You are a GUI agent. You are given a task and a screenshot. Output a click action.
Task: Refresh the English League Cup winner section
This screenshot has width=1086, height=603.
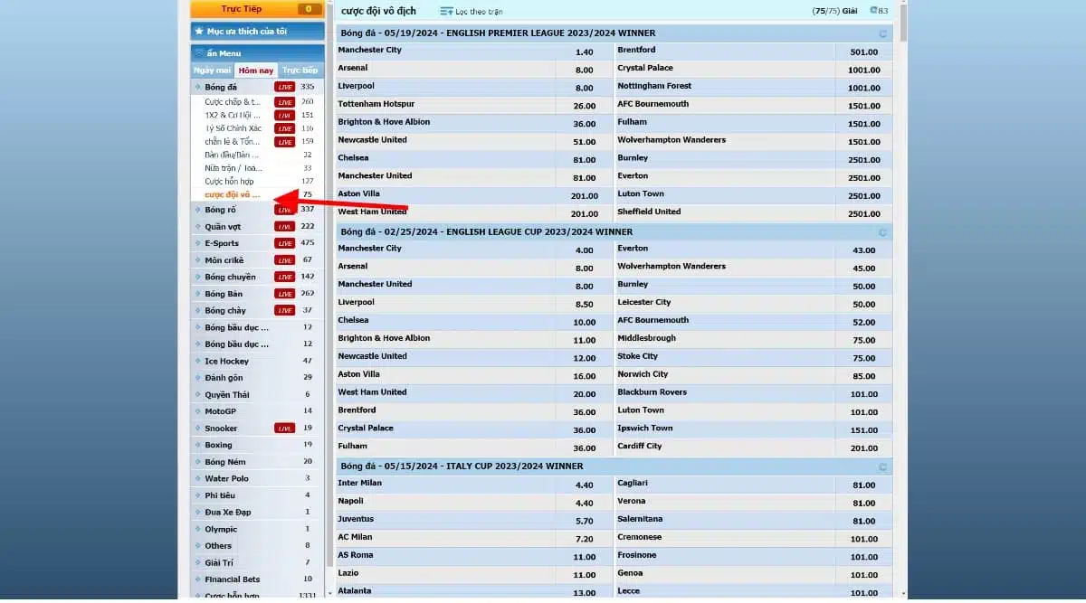pos(882,232)
